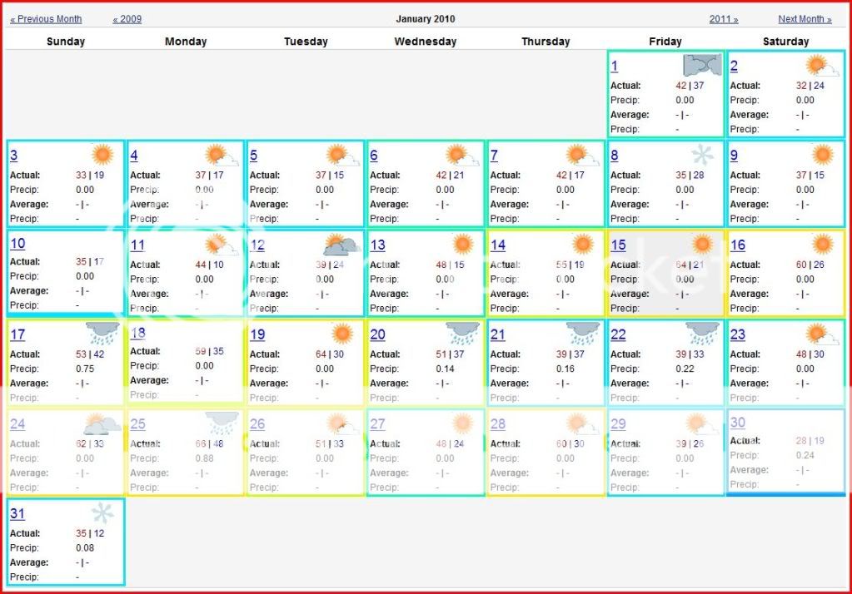
Task: Click the rain cloud icon on January 17
Action: click(x=102, y=334)
